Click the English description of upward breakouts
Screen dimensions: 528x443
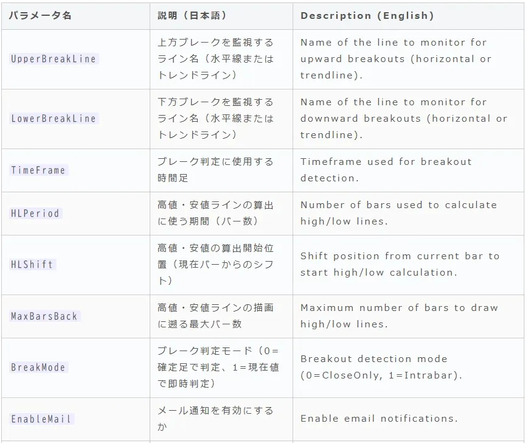click(395, 59)
